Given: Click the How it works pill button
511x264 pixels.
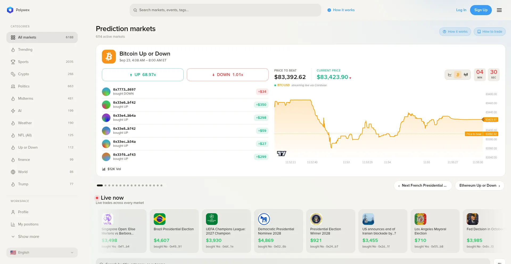Looking at the screenshot, I should click(x=455, y=32).
